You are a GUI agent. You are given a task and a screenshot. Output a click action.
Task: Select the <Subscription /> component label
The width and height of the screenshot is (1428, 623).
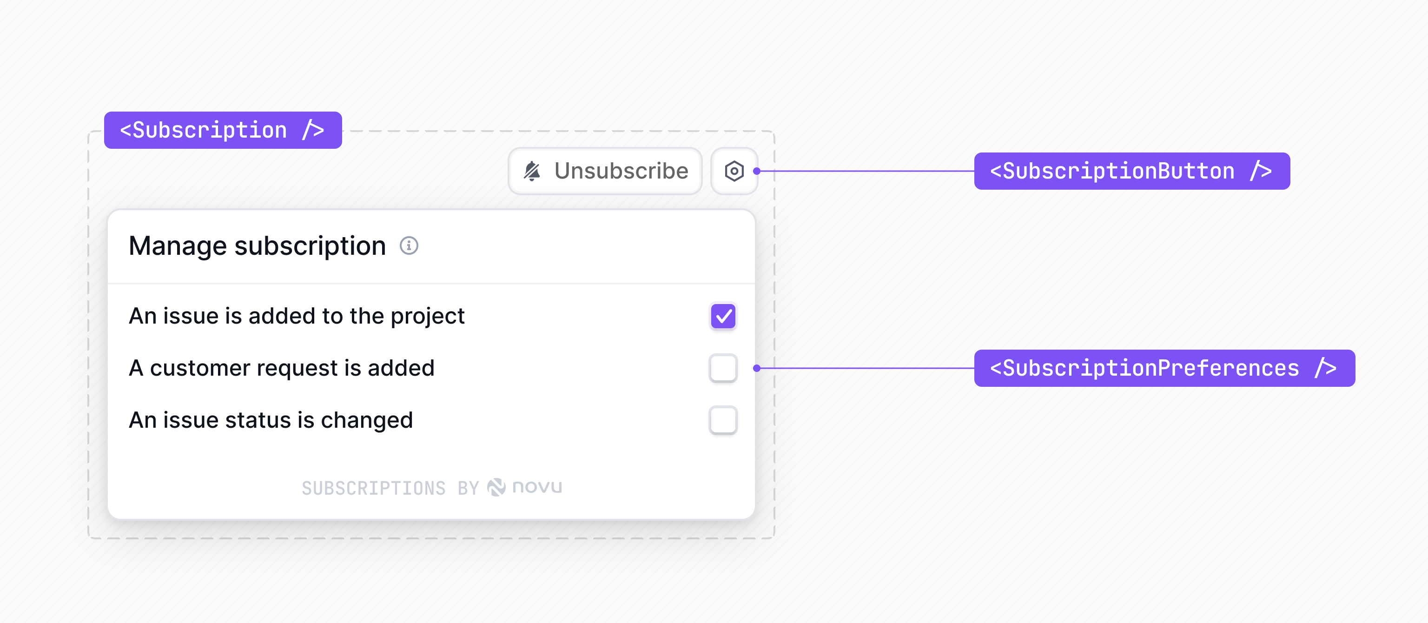coord(222,130)
